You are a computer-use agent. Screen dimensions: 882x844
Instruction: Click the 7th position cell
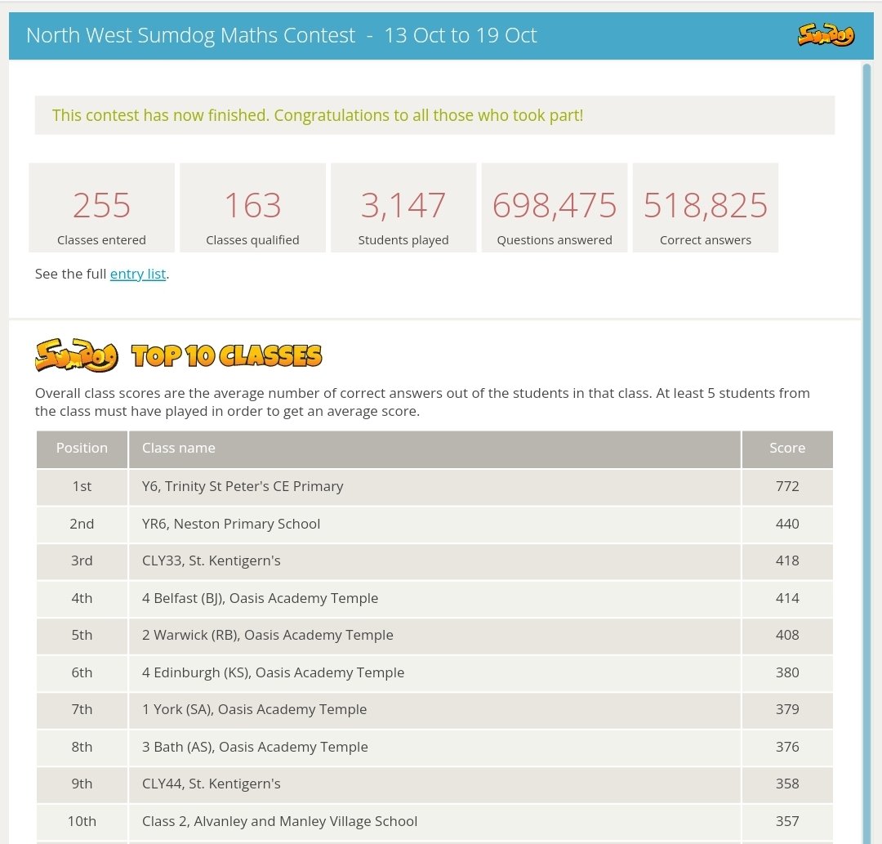coord(82,709)
